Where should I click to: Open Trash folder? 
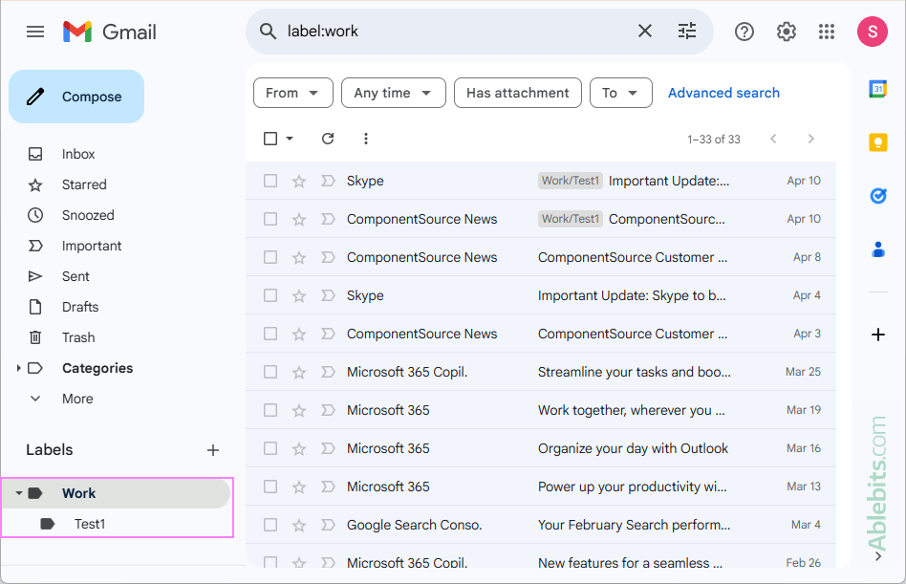pos(78,338)
